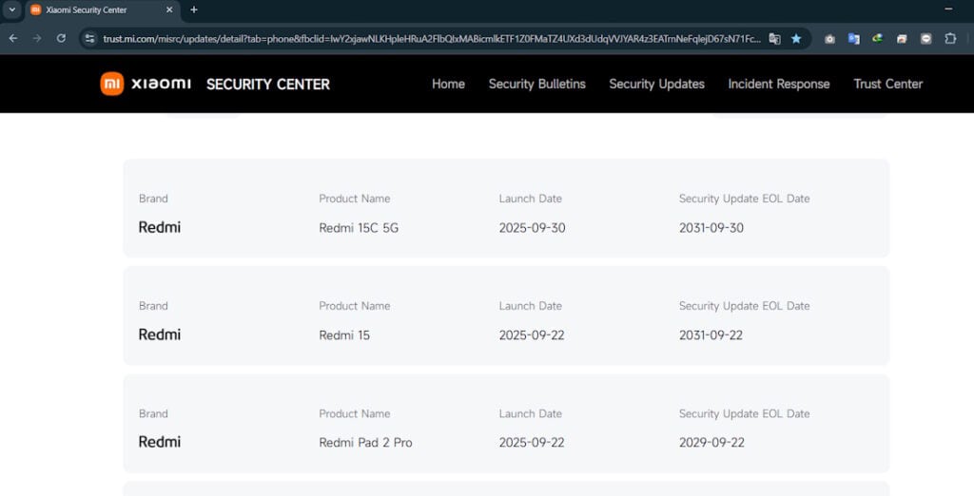Screen dimensions: 974x496
Task: Click the Google Translate extension icon
Action: pos(853,38)
